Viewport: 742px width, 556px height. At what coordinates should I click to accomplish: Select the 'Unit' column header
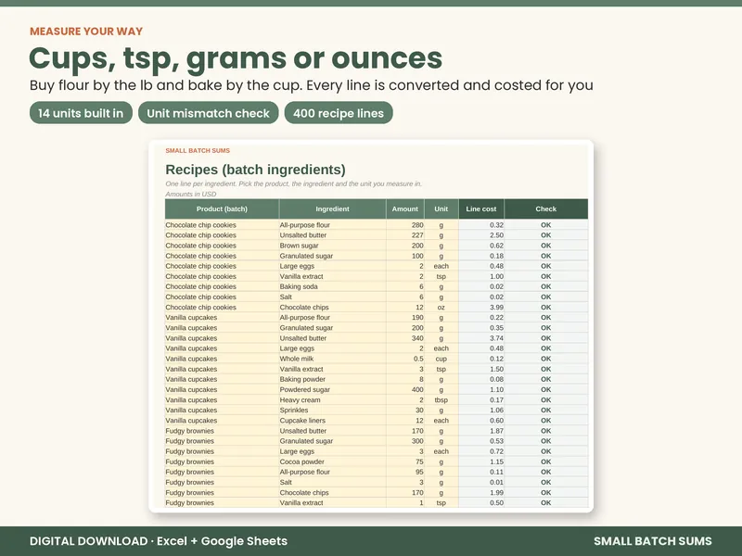(x=441, y=209)
